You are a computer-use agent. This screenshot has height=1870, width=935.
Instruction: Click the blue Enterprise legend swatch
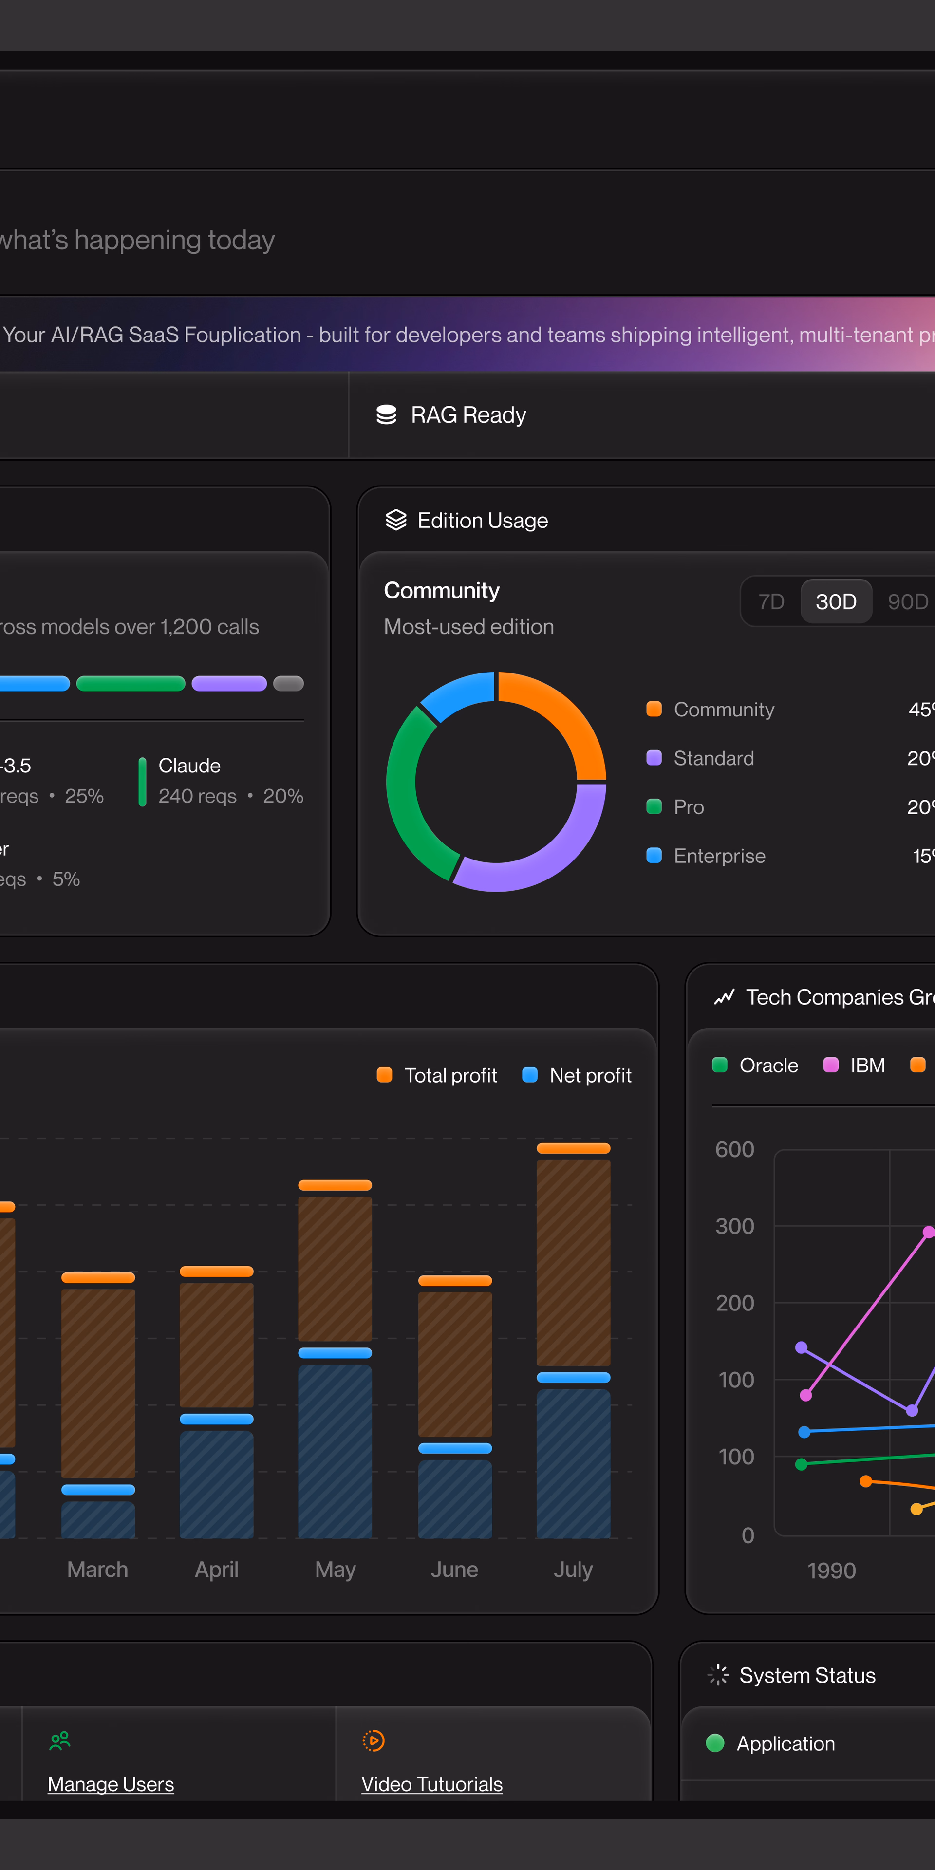click(654, 855)
